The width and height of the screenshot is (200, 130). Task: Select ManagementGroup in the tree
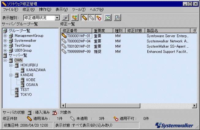(x=29, y=36)
